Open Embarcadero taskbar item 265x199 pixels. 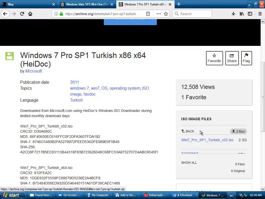pos(155,195)
